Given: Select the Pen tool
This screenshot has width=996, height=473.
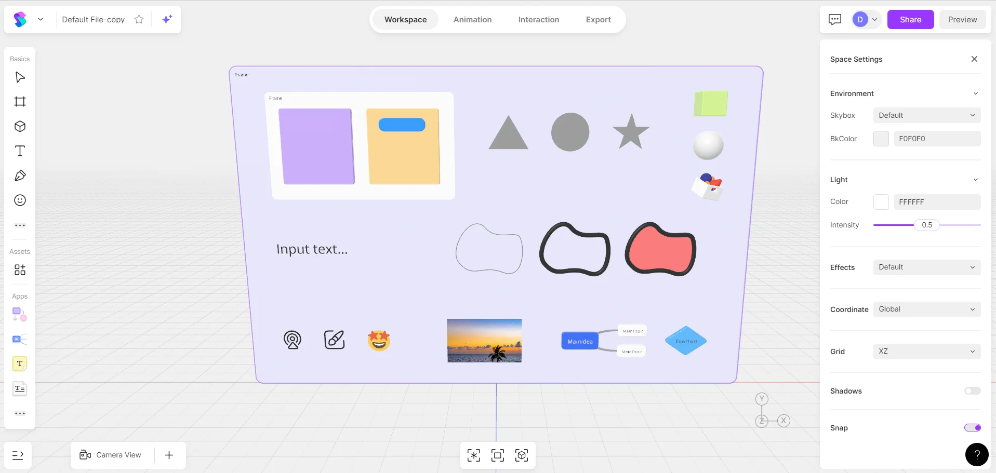Looking at the screenshot, I should click(20, 175).
